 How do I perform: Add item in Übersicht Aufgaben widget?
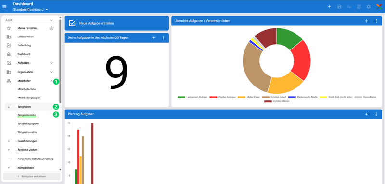366,21
